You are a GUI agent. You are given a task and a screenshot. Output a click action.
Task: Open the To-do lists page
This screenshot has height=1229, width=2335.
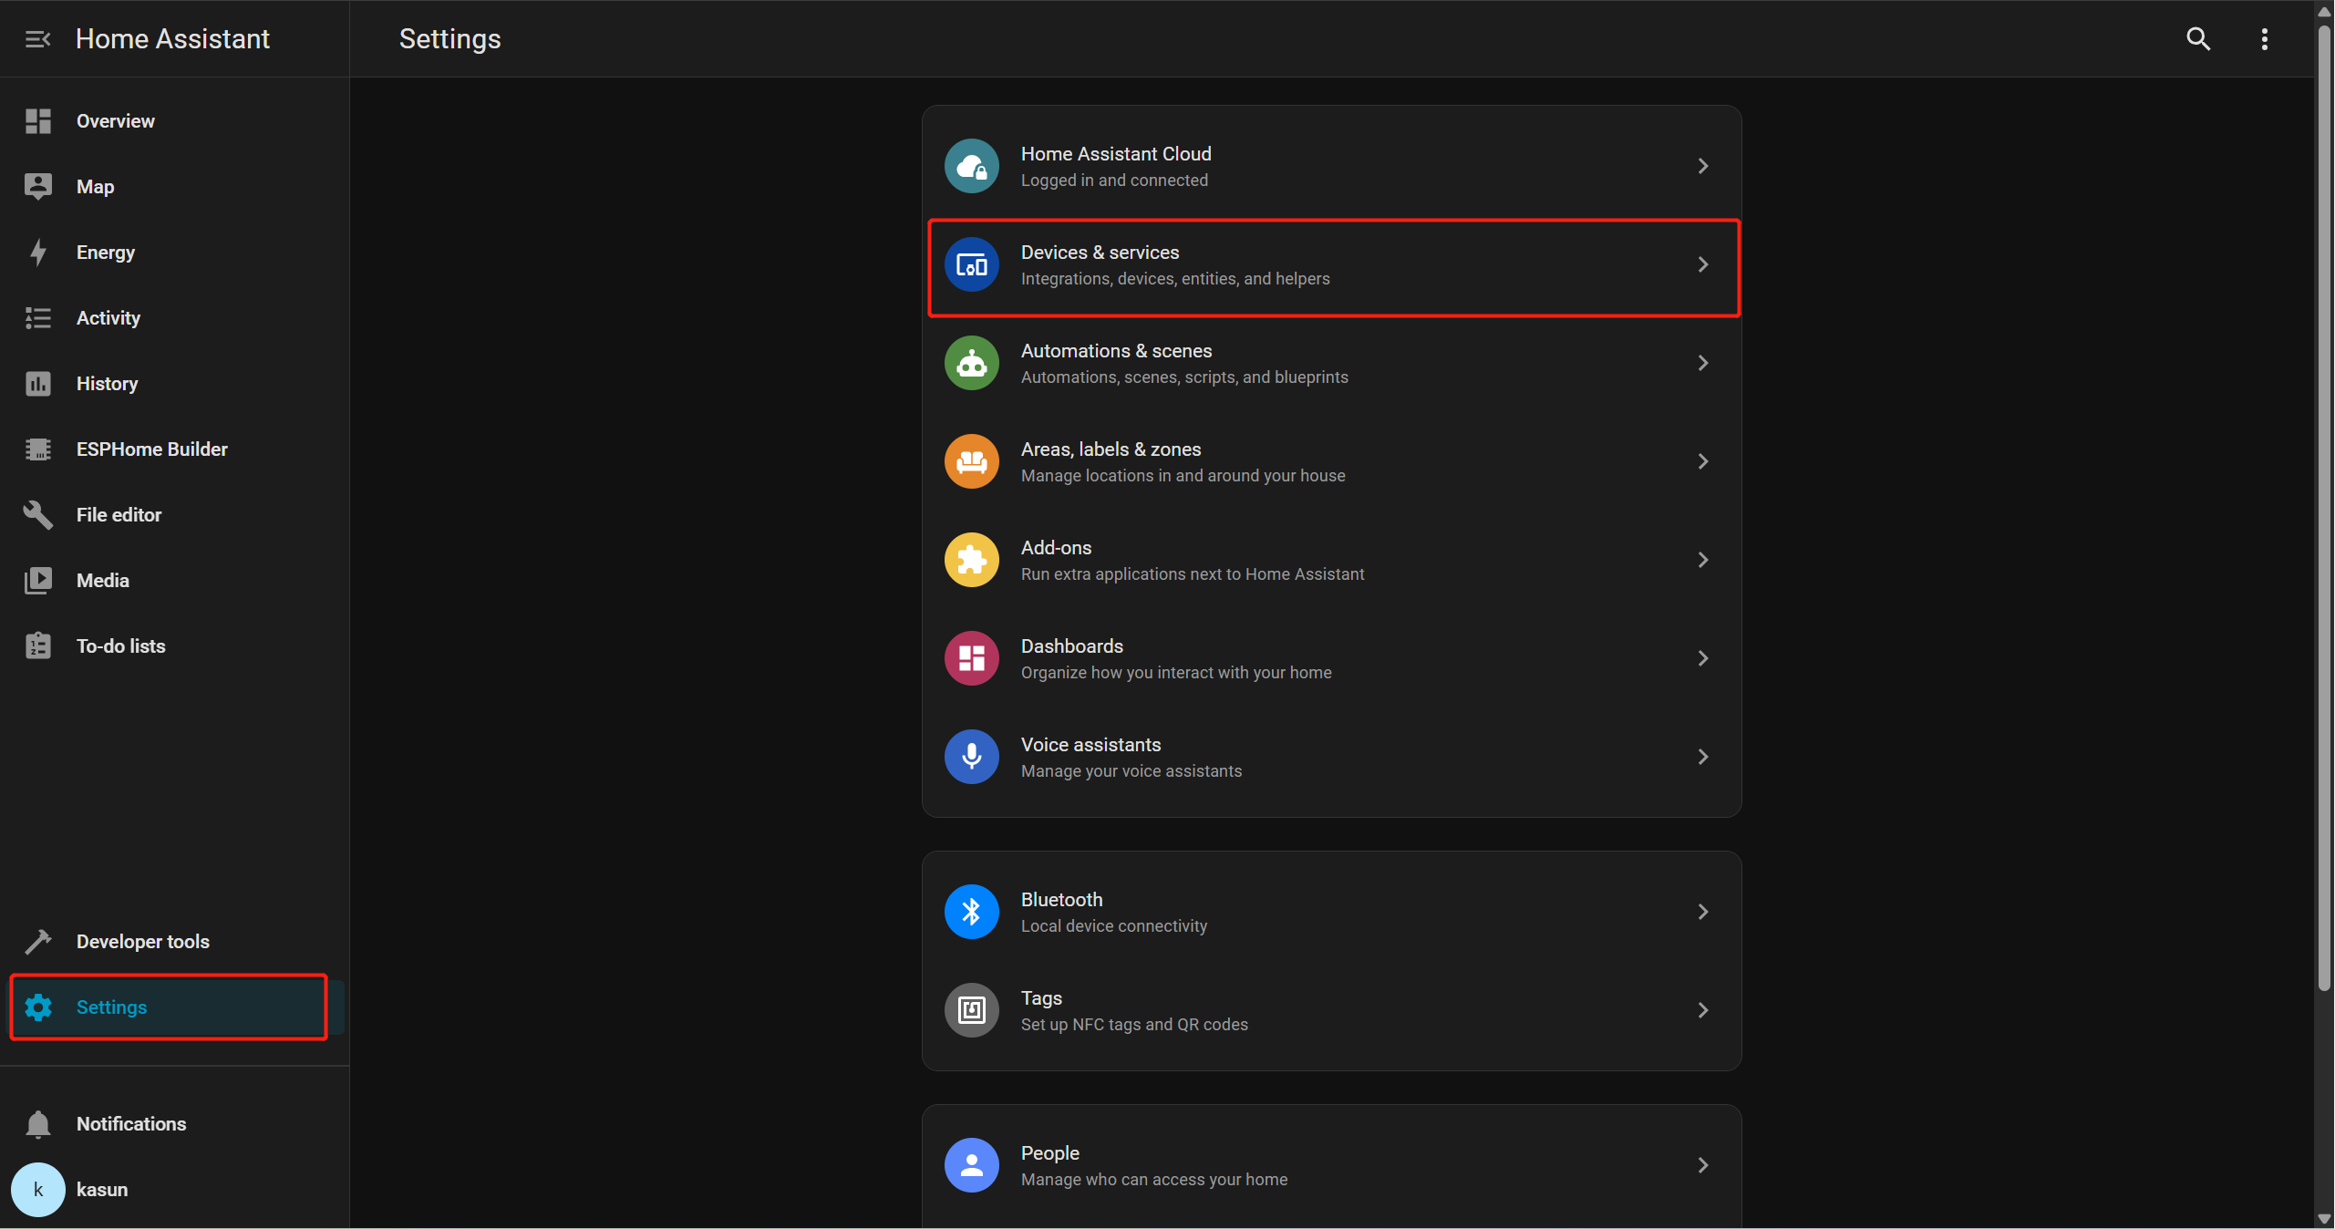pyautogui.click(x=120, y=646)
